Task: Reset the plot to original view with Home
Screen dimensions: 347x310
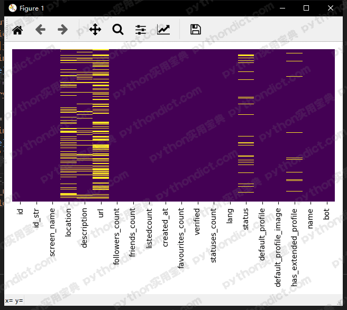Action: coord(17,30)
